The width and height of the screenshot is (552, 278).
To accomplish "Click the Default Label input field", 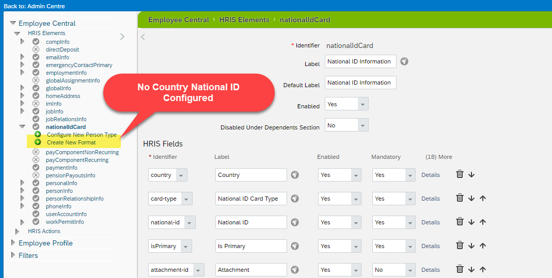I will [360, 83].
